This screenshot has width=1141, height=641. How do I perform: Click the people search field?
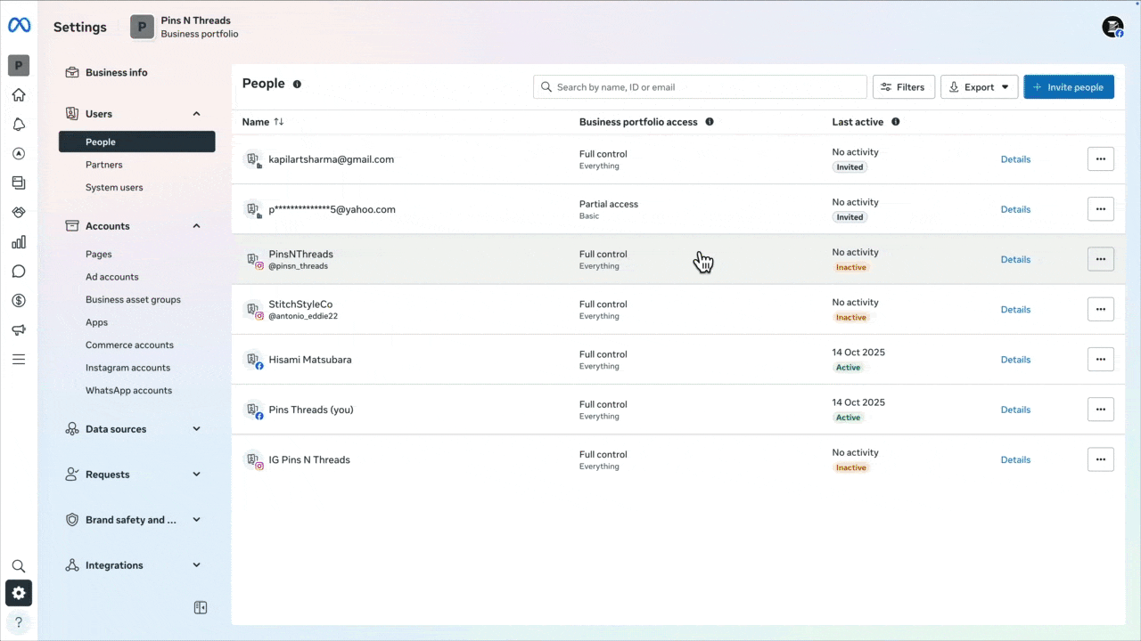700,87
